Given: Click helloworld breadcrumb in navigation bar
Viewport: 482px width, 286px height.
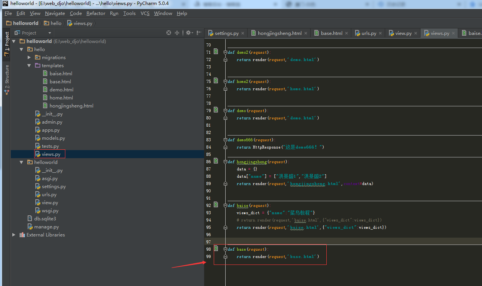Looking at the screenshot, I should pyautogui.click(x=22, y=23).
